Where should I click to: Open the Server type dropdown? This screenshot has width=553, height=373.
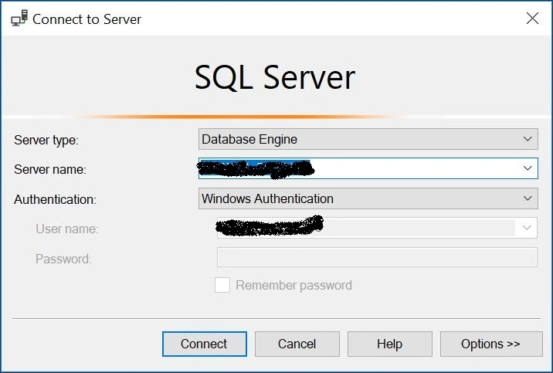[x=368, y=139]
